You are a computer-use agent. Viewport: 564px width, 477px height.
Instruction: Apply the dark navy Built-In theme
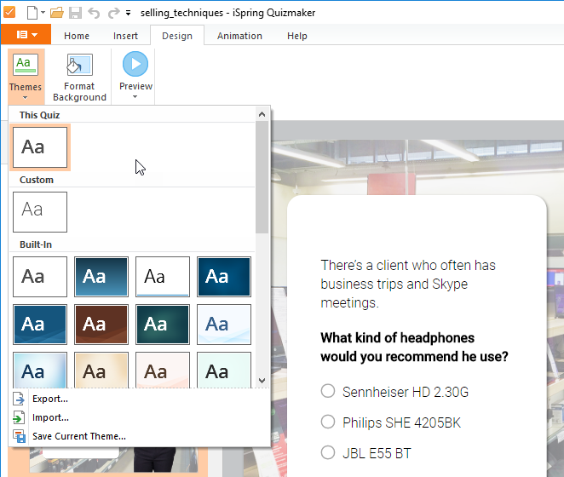tap(224, 277)
